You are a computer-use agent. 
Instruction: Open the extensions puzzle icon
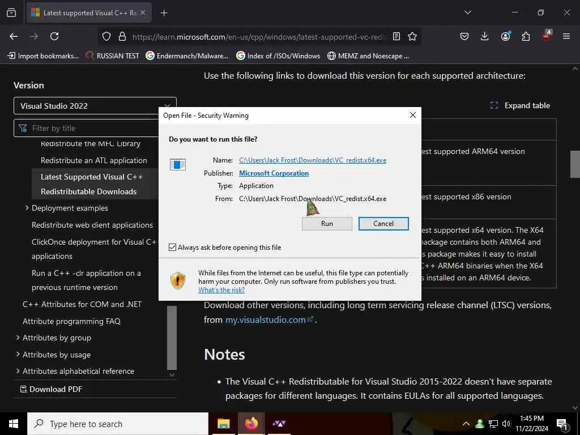[526, 36]
